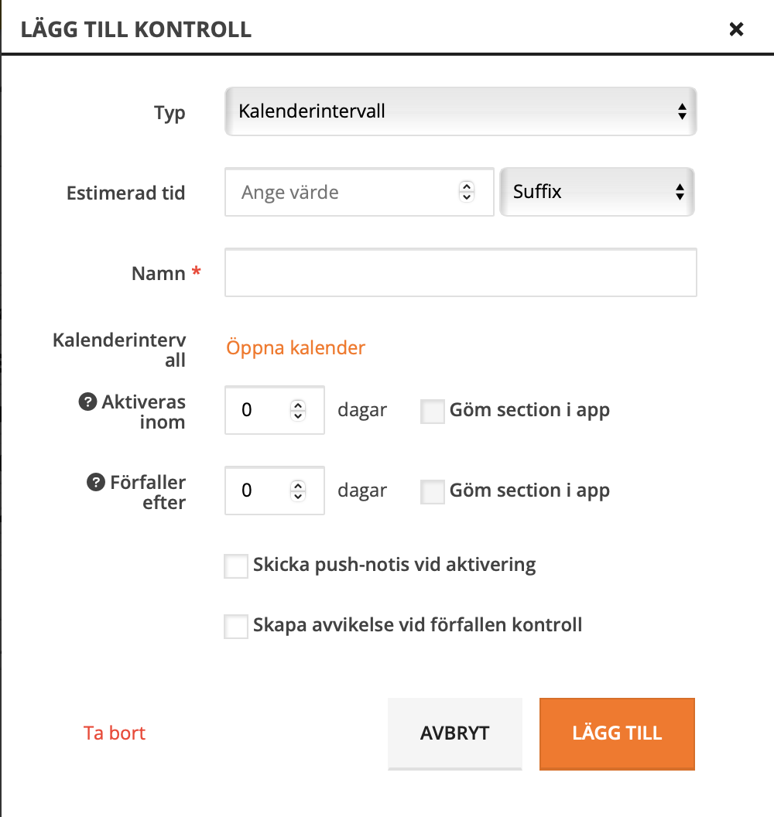The width and height of the screenshot is (774, 817).
Task: Click help icon beside Aktiveras inom
Action: pos(87,402)
